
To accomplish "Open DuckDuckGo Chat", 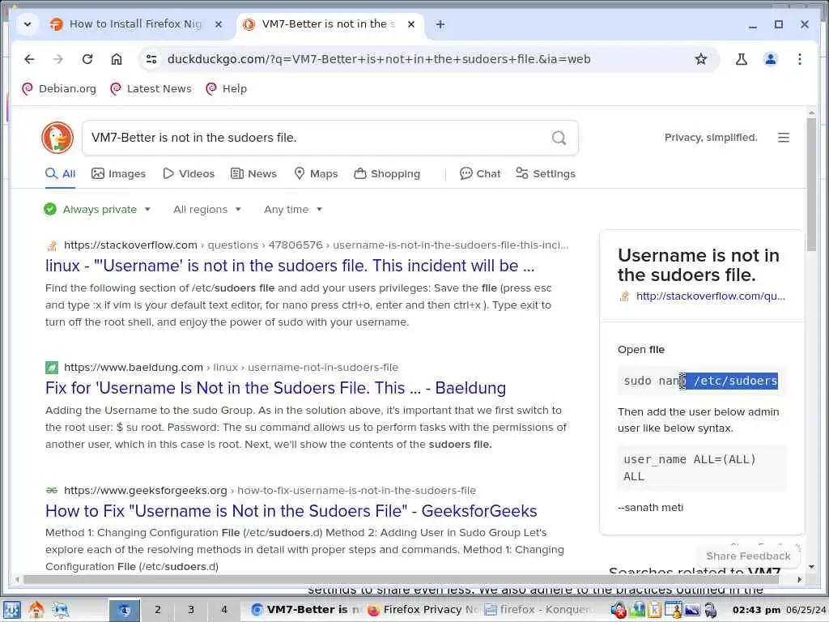I will (x=480, y=173).
